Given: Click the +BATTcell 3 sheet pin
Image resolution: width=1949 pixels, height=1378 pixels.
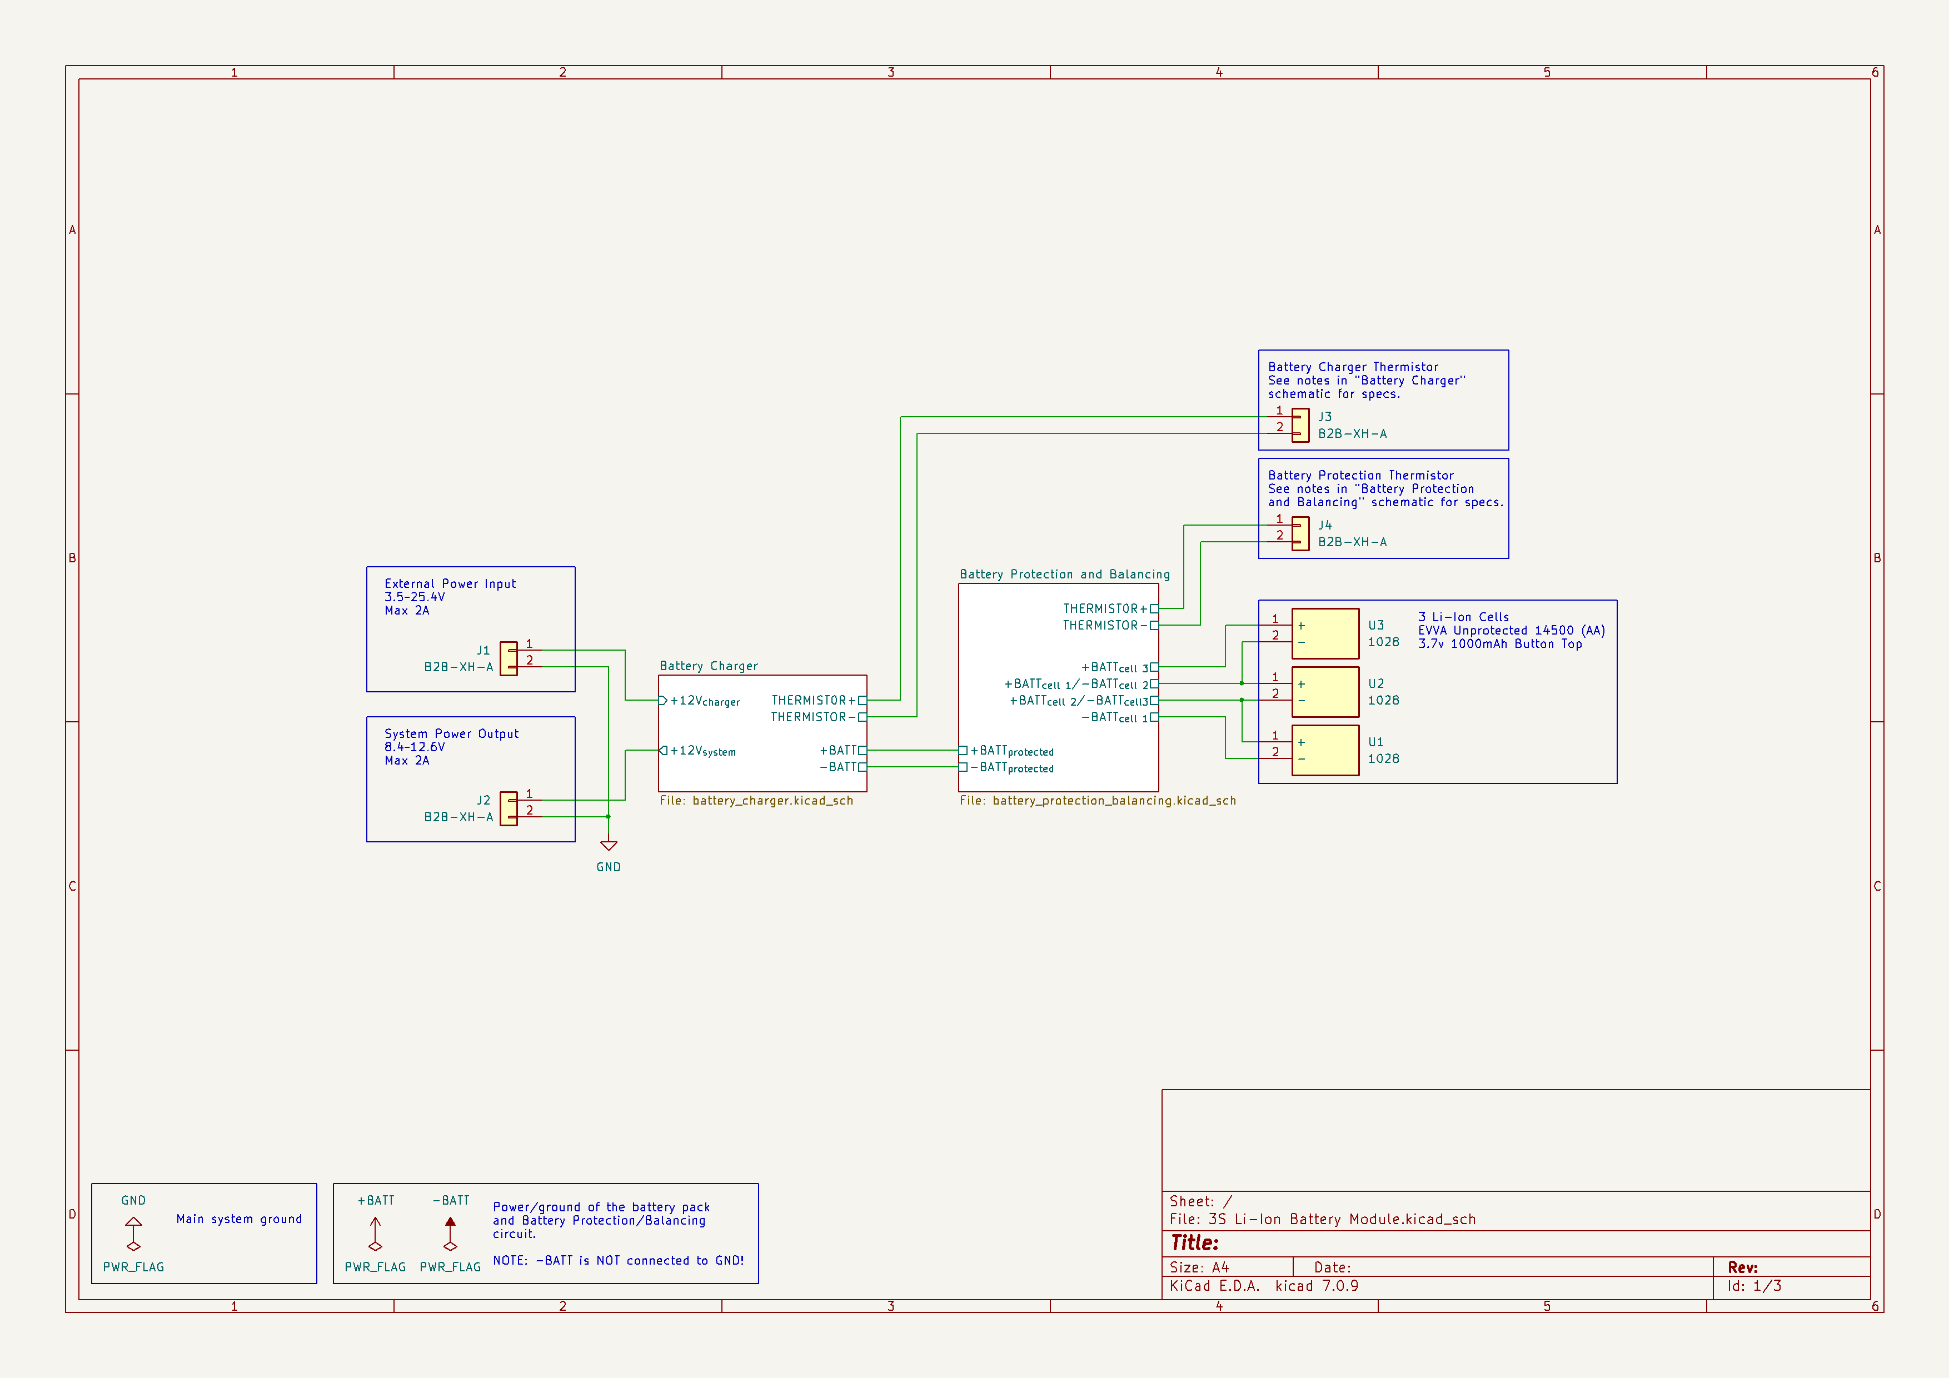Looking at the screenshot, I should pos(1120,668).
